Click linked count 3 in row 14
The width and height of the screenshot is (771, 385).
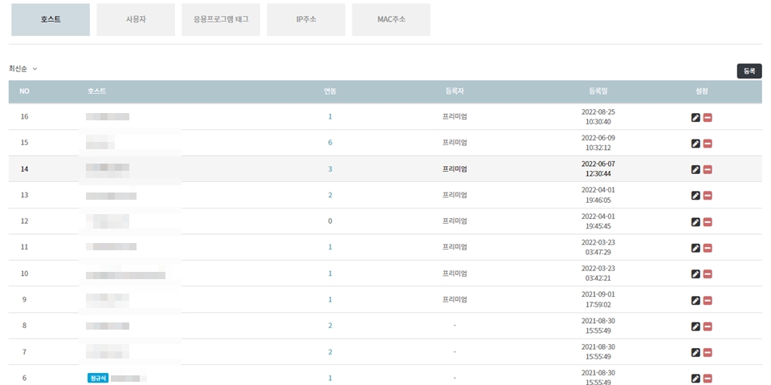tap(330, 169)
